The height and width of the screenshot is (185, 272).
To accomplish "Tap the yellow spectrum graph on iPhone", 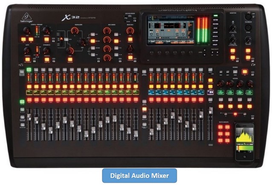I will click(245, 135).
